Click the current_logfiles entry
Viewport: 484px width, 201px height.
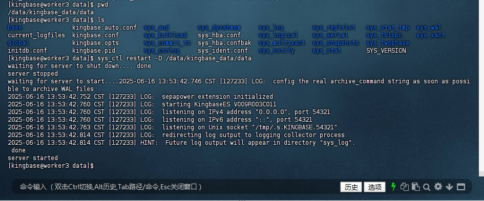point(36,35)
